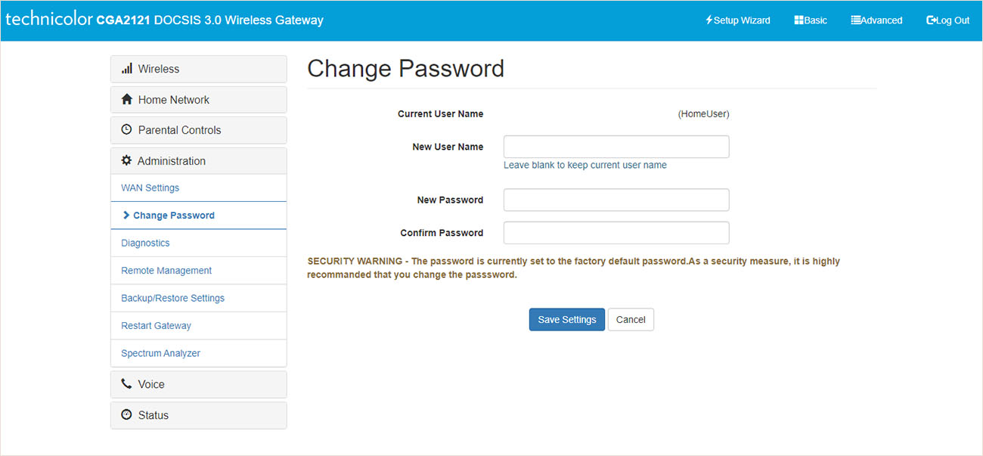Click the Advanced list icon in header
The width and height of the screenshot is (983, 456).
(x=856, y=20)
